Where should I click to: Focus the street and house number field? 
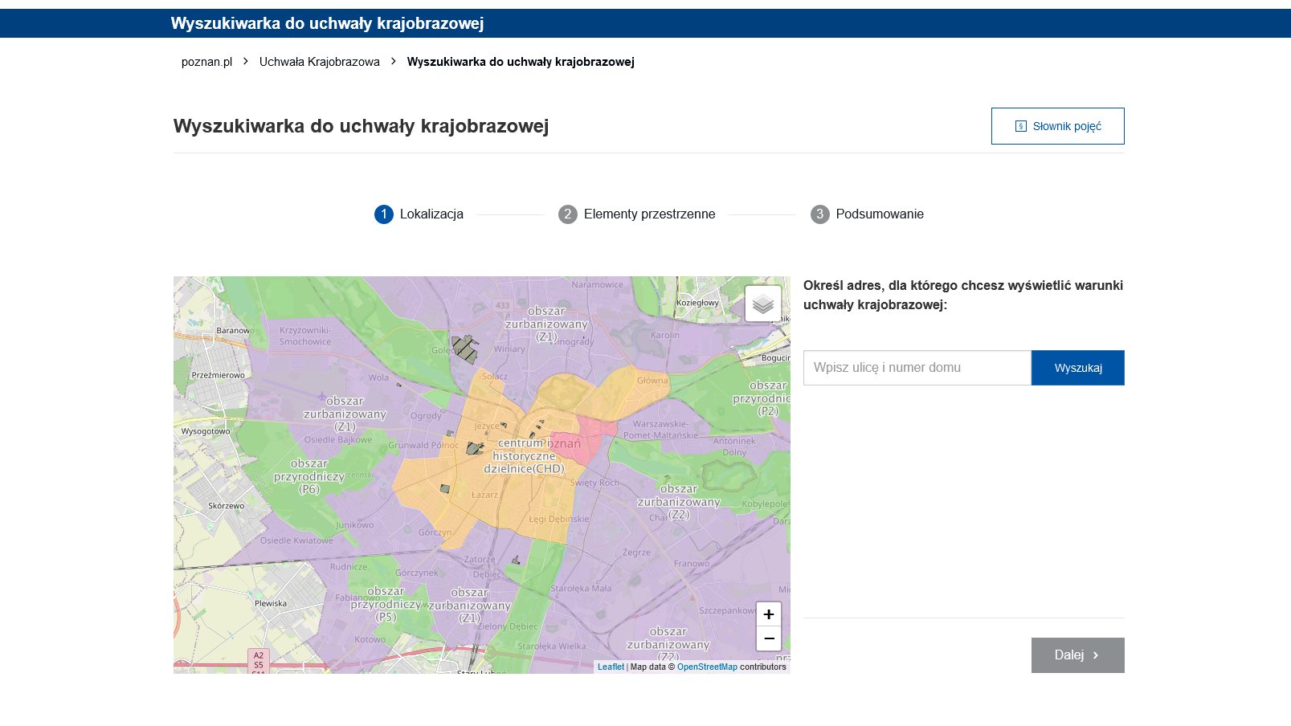pyautogui.click(x=917, y=368)
